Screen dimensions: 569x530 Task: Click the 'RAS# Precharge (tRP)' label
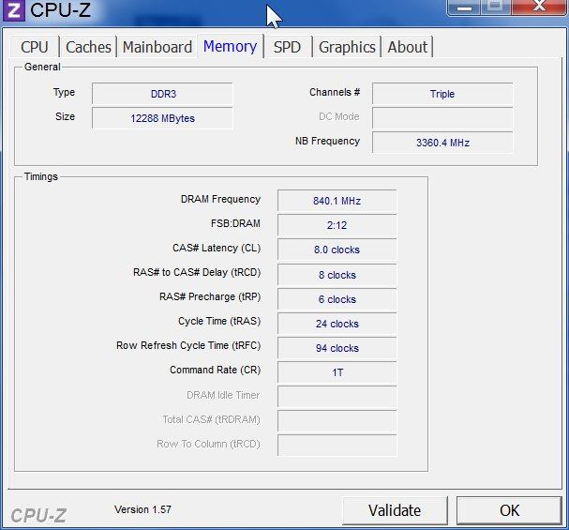[210, 297]
